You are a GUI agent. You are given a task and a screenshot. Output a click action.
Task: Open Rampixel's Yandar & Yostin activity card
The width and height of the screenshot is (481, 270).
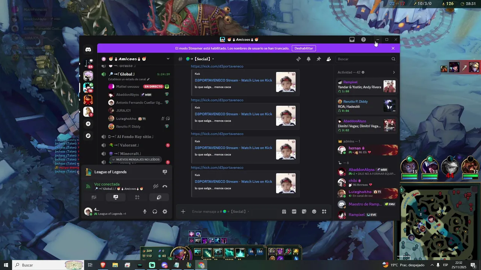[x=367, y=86]
